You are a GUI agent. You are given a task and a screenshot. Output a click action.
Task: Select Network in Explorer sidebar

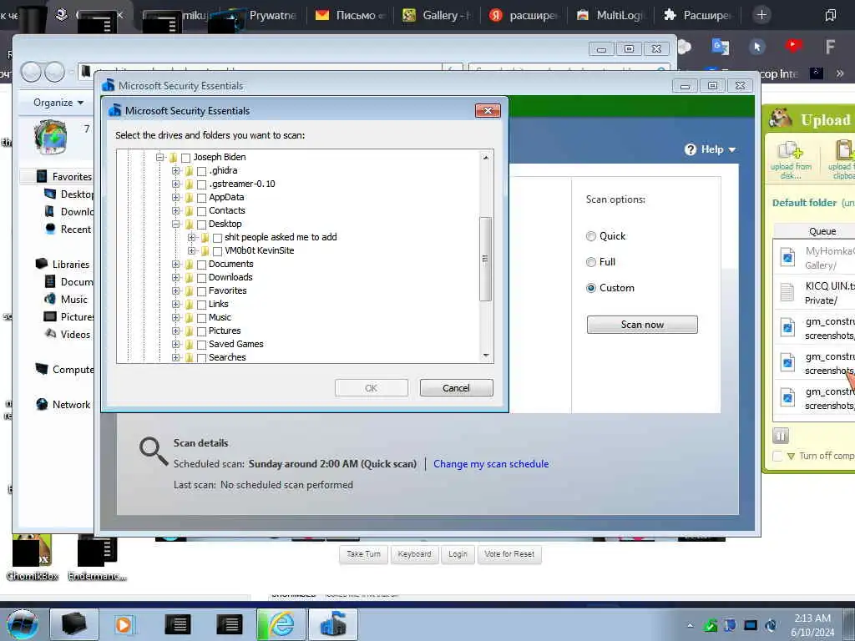[71, 405]
